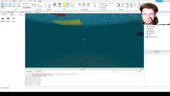Open the Align Tool
Viewport: 170px width, 96px height.
point(49,6)
